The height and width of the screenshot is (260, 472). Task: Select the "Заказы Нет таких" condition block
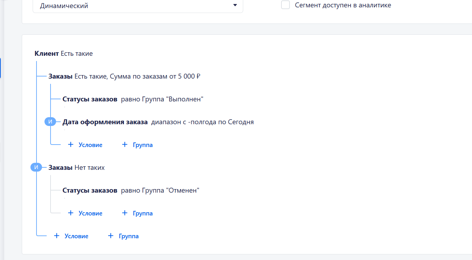[77, 167]
